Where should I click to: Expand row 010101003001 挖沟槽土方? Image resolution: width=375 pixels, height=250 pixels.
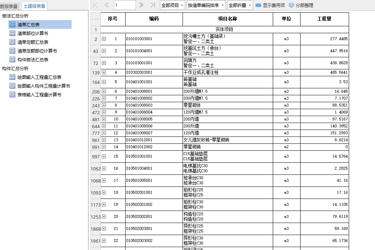pos(104,39)
